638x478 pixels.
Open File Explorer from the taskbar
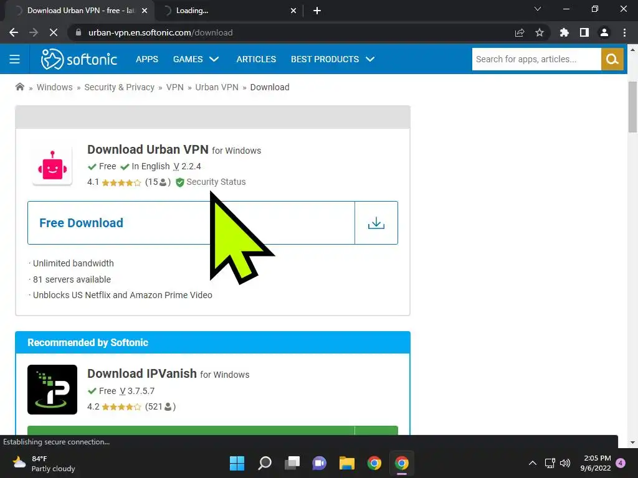(x=346, y=463)
